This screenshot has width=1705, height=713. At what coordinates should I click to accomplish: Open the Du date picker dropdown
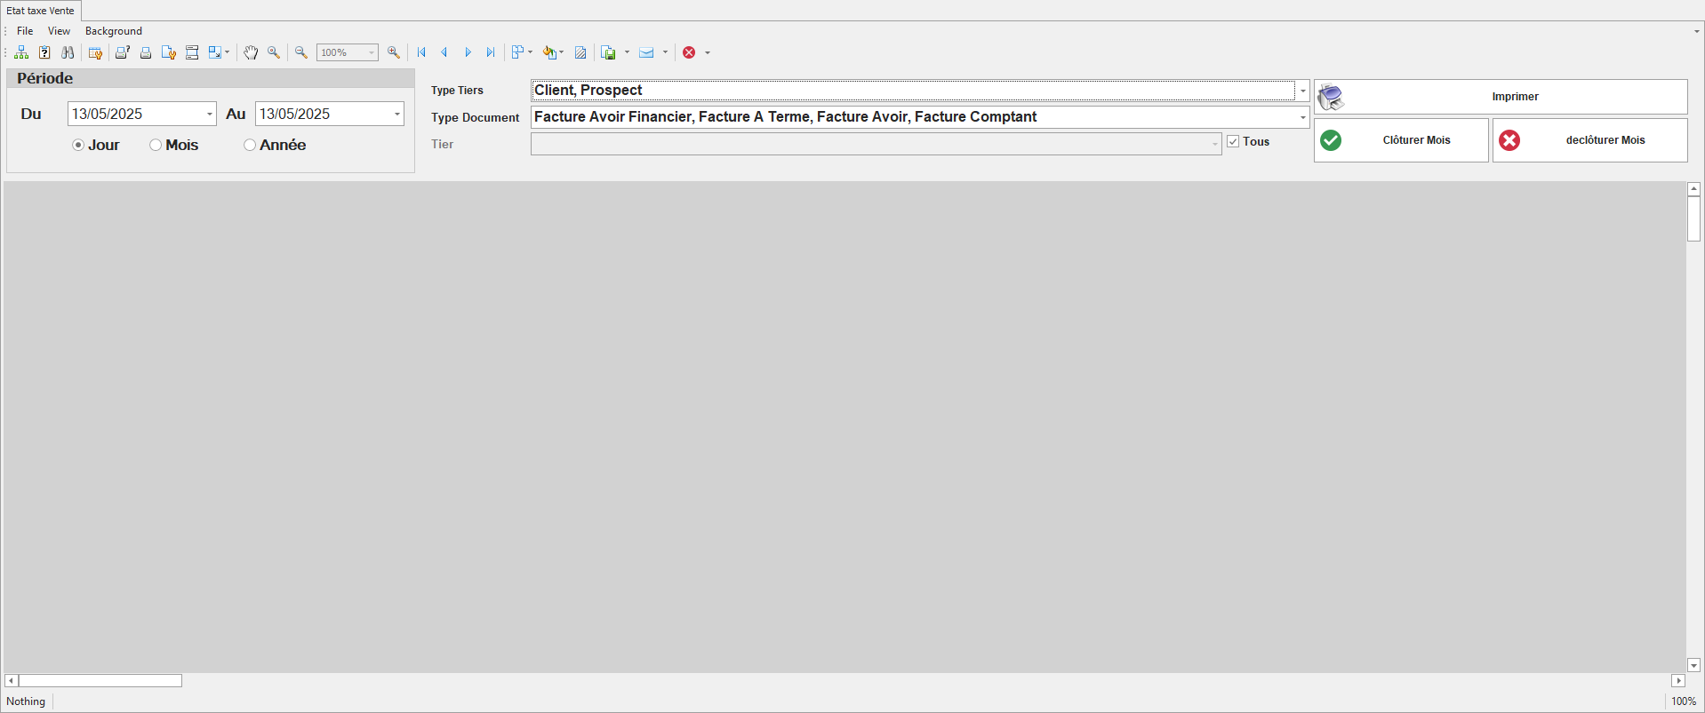tap(209, 114)
